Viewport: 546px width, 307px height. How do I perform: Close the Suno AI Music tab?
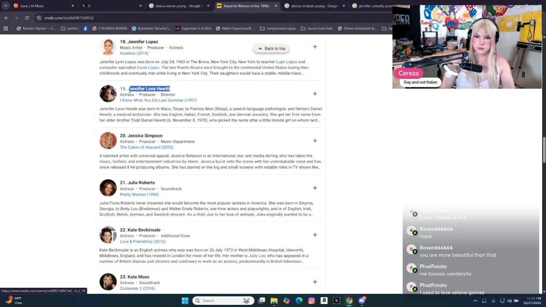point(73,6)
